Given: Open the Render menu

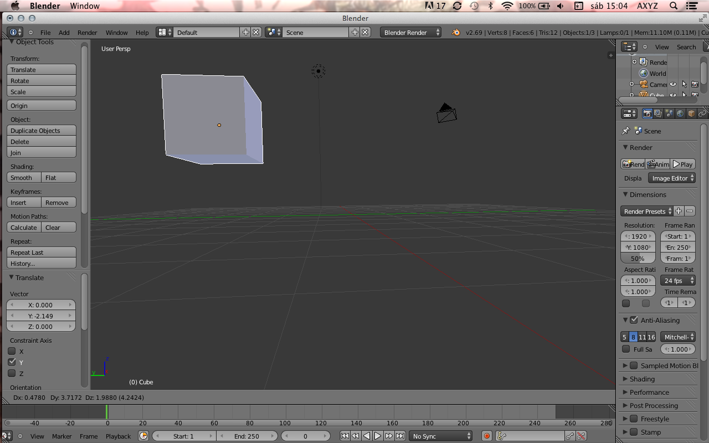Looking at the screenshot, I should [x=87, y=32].
